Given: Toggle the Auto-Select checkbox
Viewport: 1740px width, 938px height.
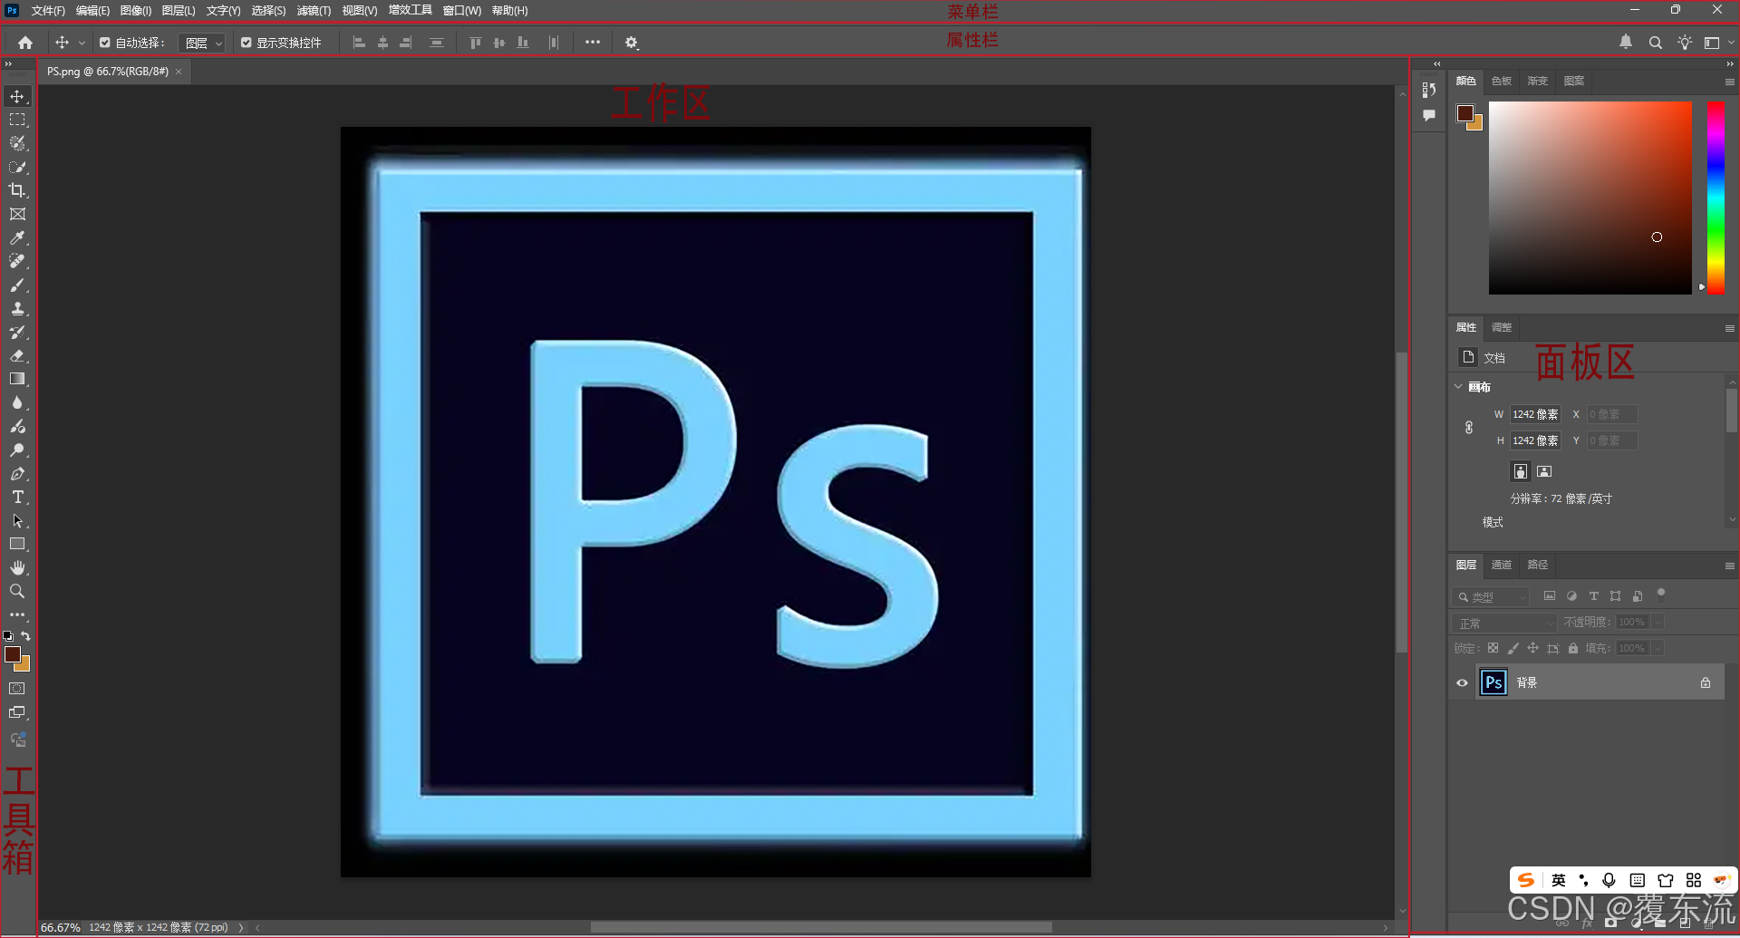Looking at the screenshot, I should [105, 43].
